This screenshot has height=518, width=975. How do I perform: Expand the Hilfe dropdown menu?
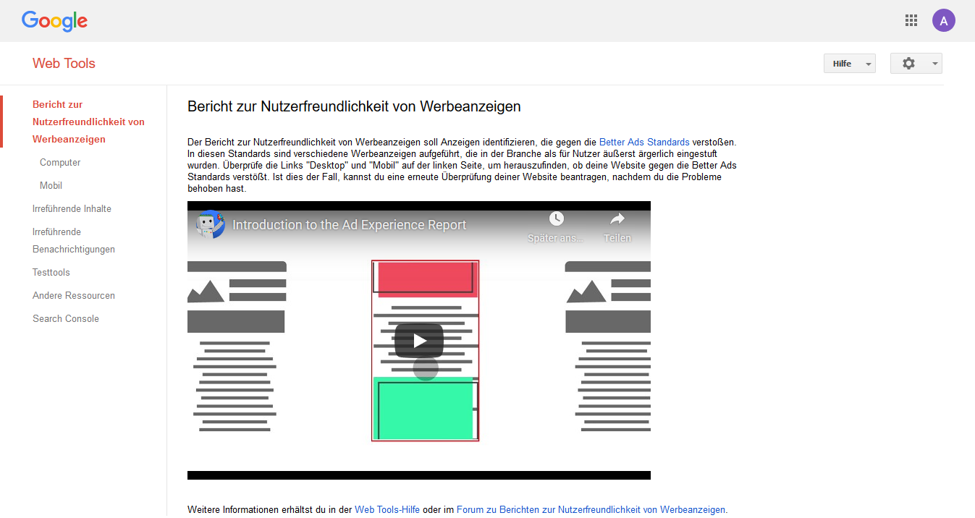point(849,64)
